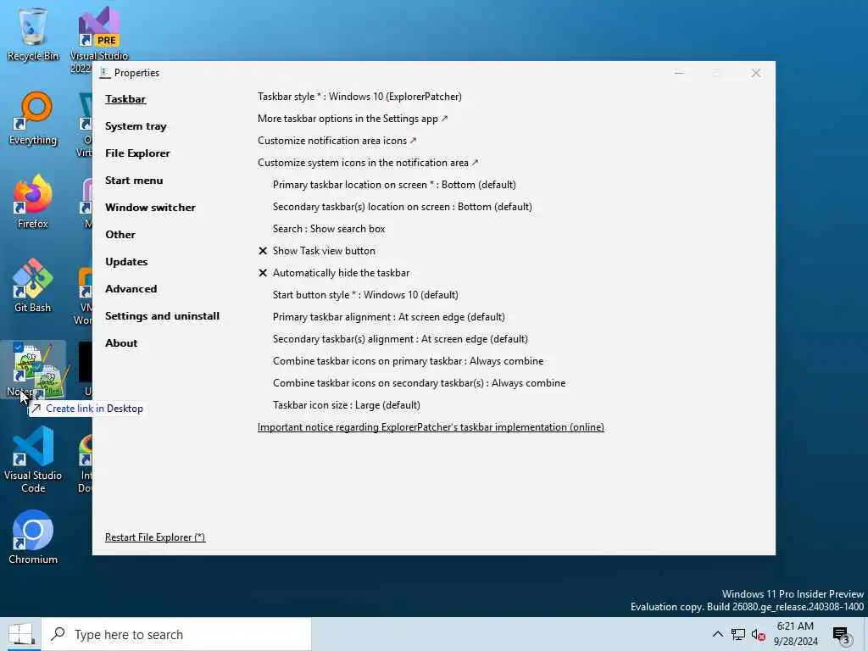Change Taskbar style Windows 10 (ExplorerPatcher) setting
868x651 pixels.
359,97
